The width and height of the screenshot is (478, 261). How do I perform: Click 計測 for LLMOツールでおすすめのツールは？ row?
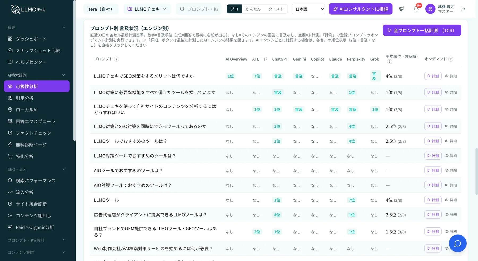coord(433,141)
